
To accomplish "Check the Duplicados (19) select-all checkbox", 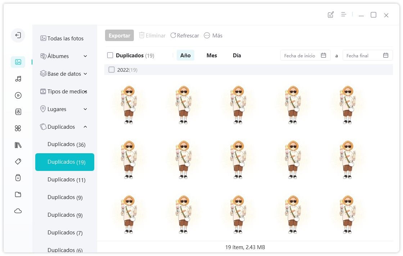I will [x=110, y=56].
